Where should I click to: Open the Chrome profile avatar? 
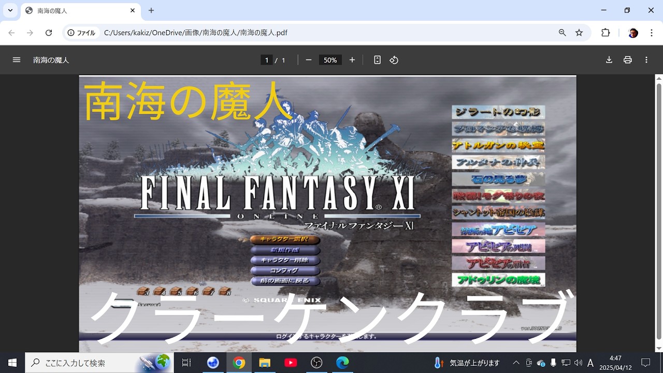(633, 33)
